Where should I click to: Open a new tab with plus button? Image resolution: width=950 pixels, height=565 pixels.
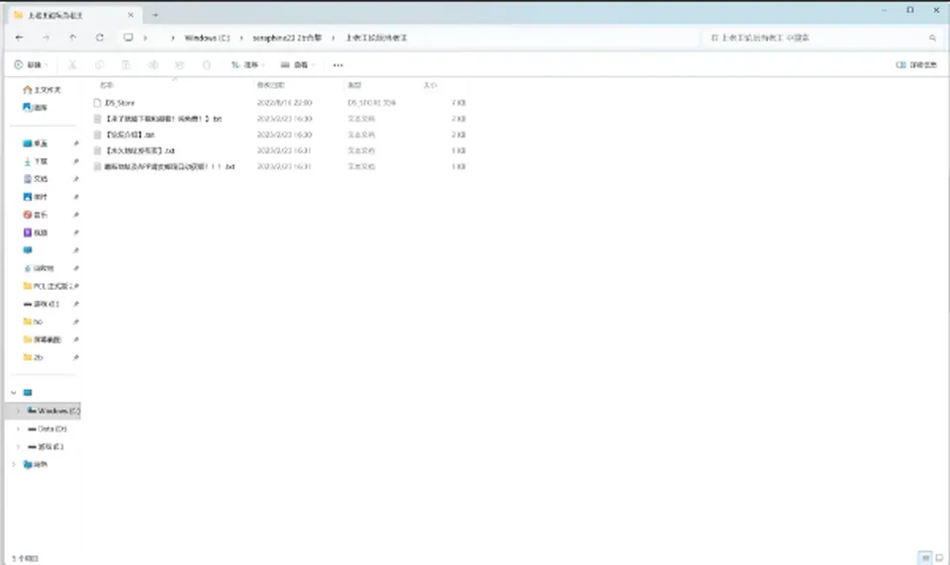tap(155, 15)
